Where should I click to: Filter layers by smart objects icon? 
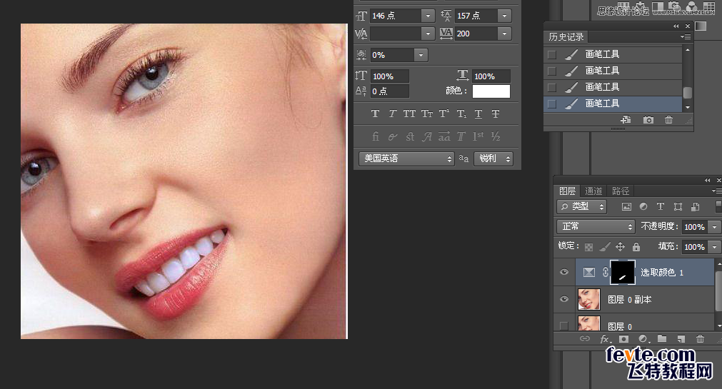[696, 207]
